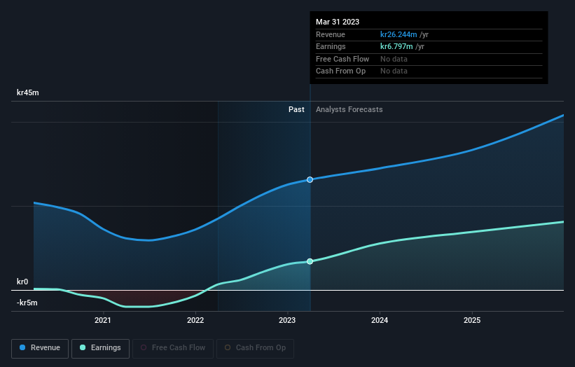Click the -kr5m y-axis label

click(27, 303)
